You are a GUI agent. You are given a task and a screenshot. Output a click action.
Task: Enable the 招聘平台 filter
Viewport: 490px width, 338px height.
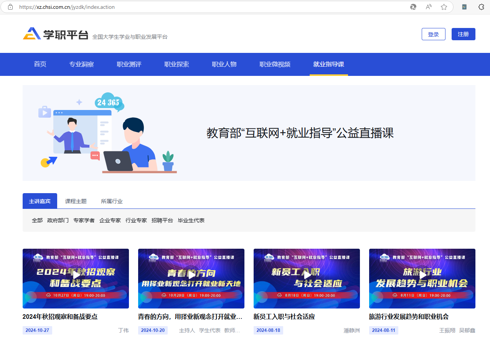162,220
